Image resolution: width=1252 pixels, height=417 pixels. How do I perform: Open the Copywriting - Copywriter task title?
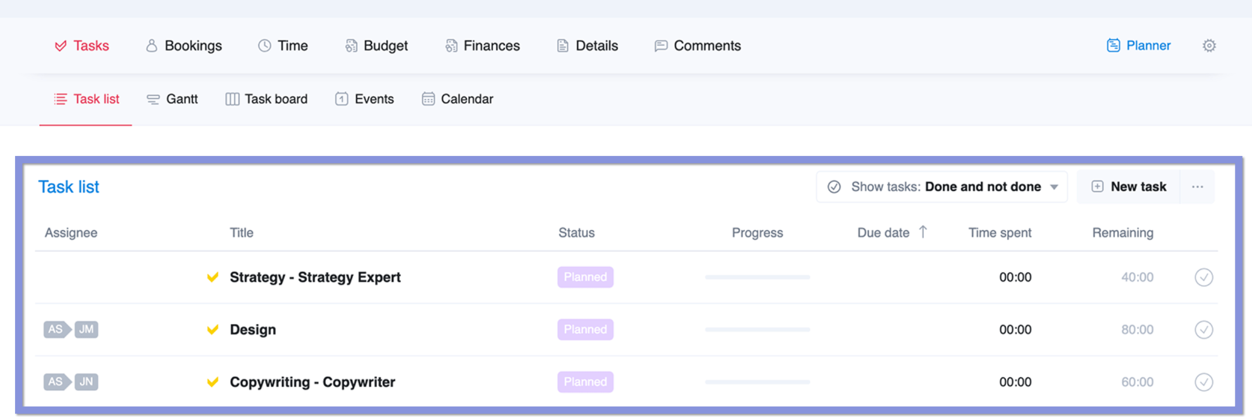click(x=312, y=382)
